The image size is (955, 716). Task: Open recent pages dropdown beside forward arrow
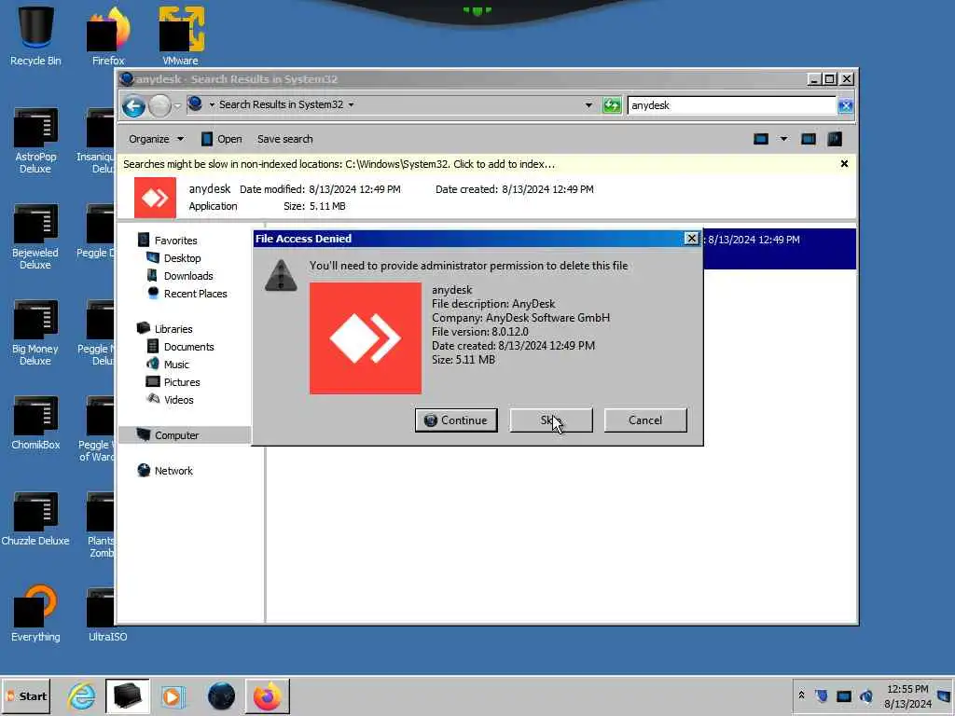(177, 106)
